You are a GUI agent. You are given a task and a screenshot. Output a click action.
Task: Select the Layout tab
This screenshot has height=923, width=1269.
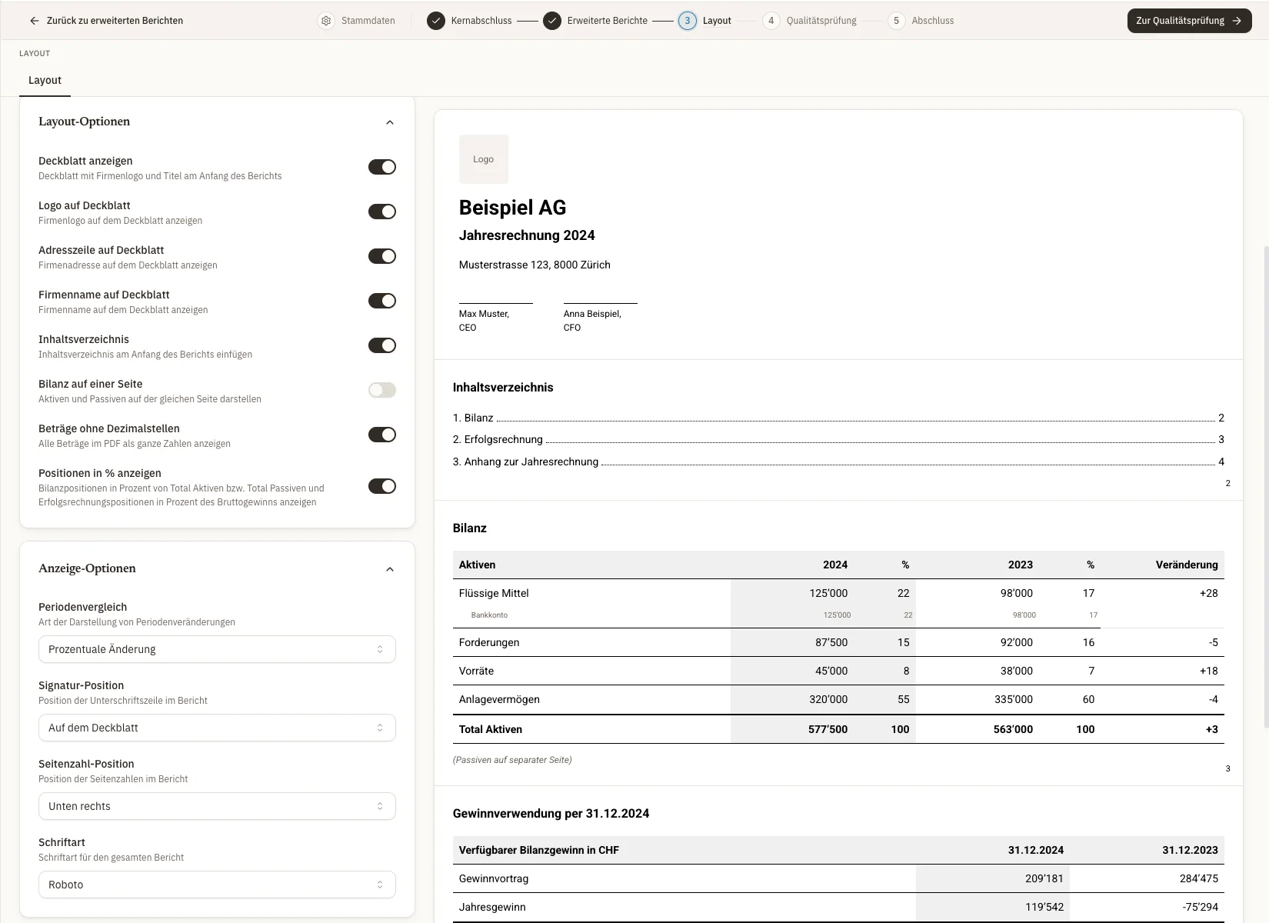[45, 80]
